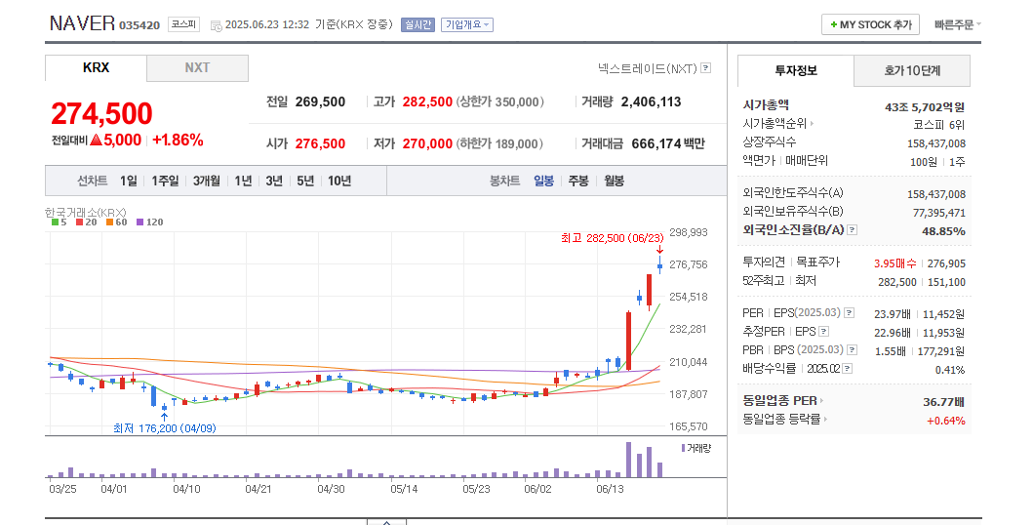Click the help icon next to 추정PER EPS

[823, 332]
